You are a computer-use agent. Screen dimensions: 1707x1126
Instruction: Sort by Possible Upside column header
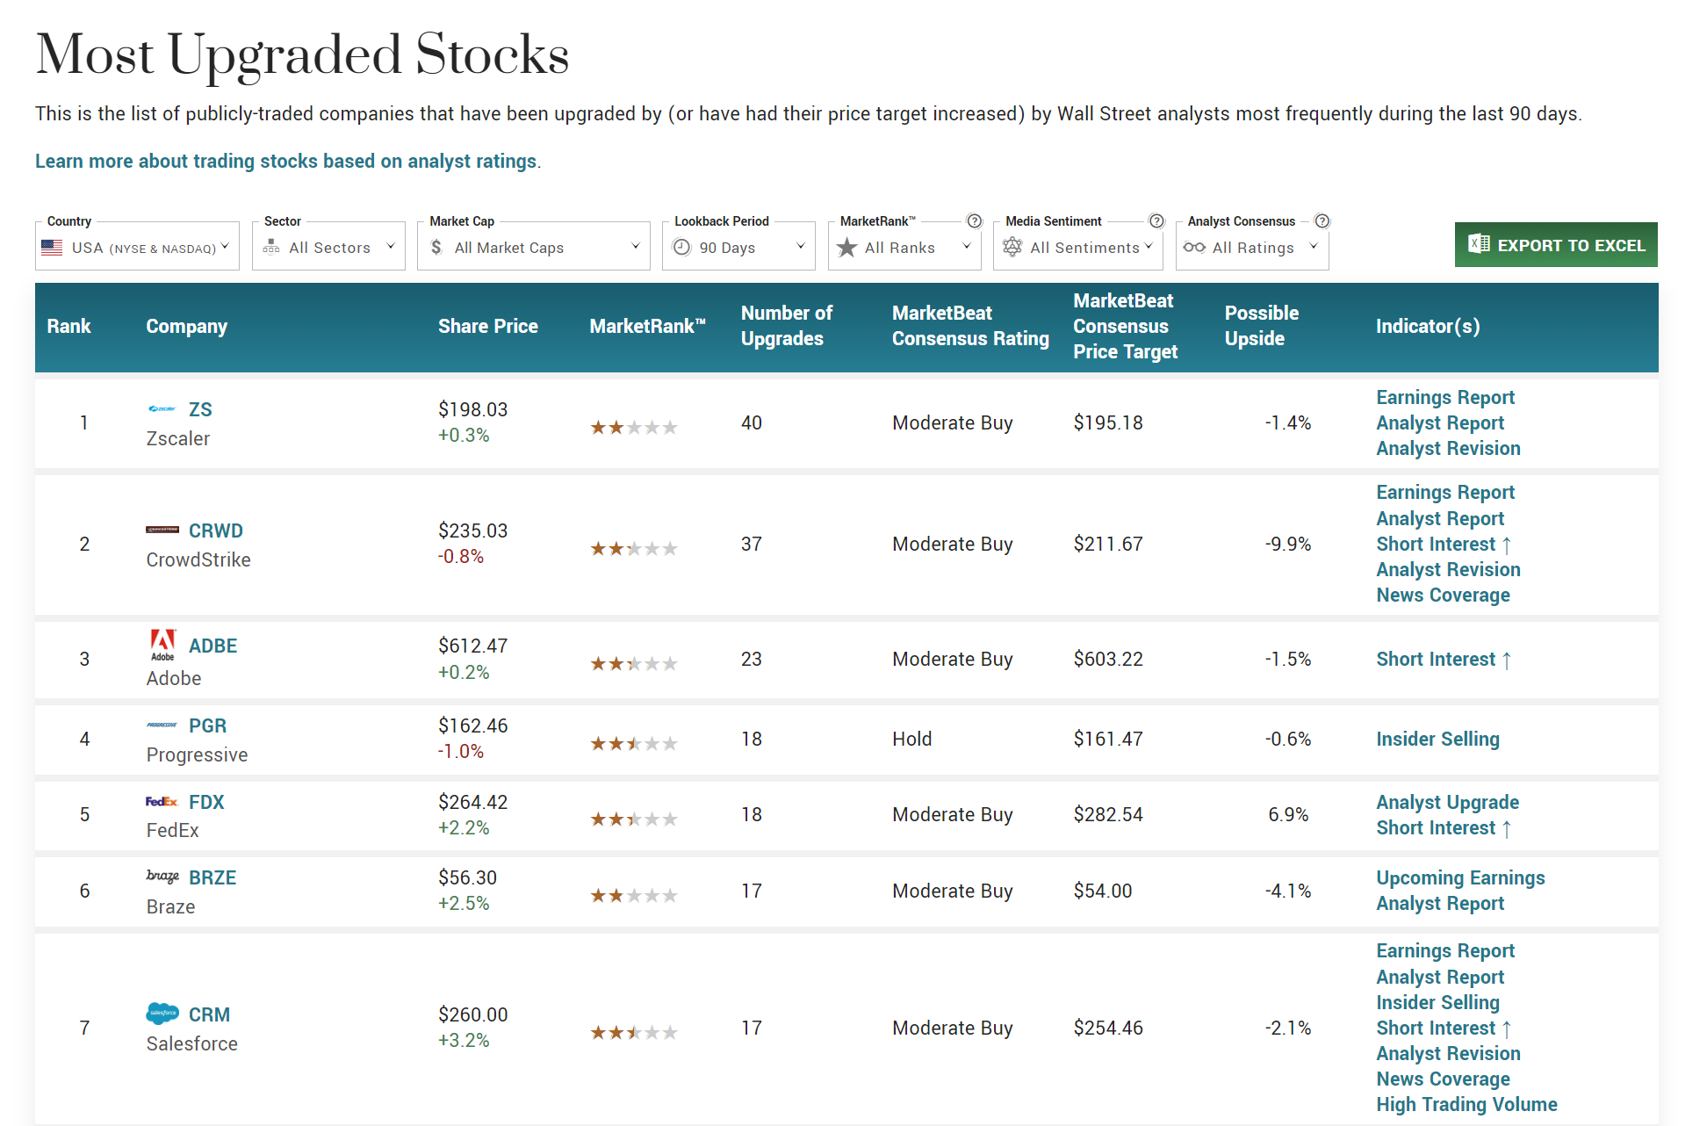point(1261,326)
